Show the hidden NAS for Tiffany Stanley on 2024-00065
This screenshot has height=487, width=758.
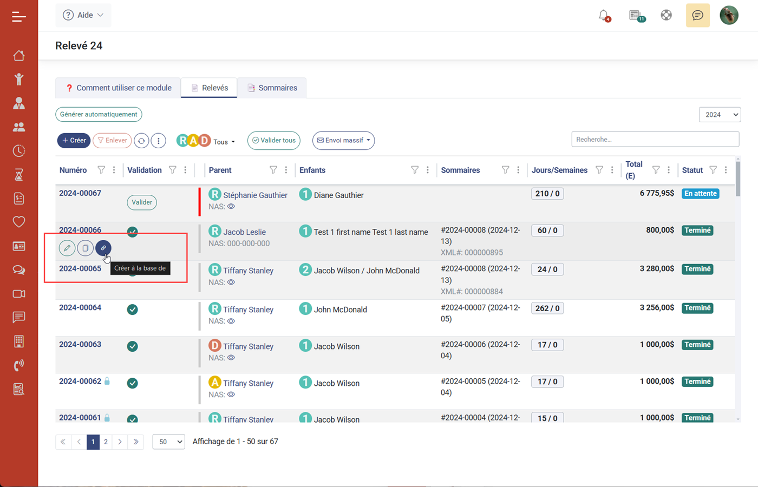click(x=231, y=282)
